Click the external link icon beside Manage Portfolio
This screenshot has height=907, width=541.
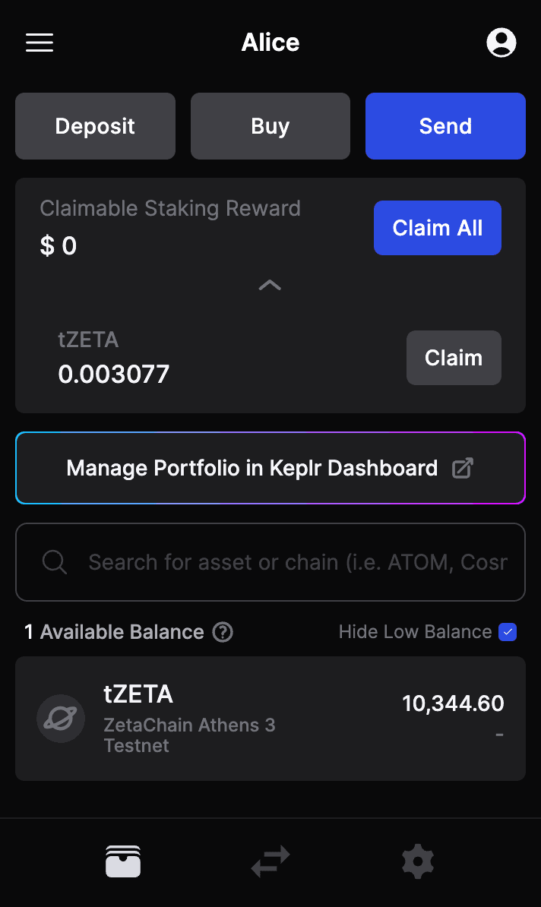coord(462,468)
